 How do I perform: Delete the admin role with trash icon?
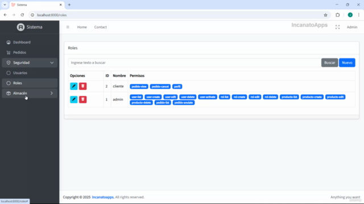pos(83,100)
